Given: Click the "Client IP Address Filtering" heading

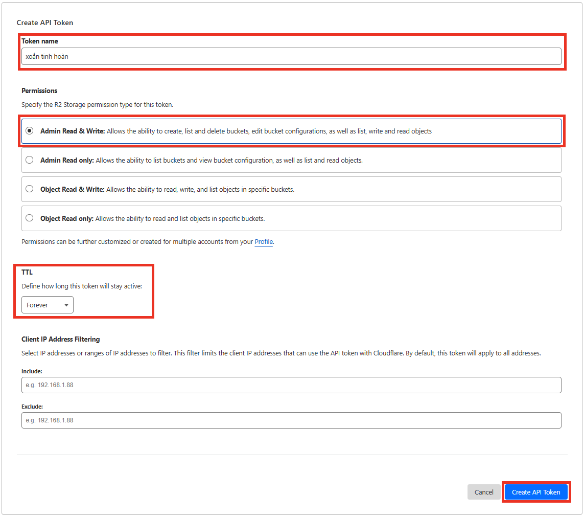Looking at the screenshot, I should click(61, 339).
